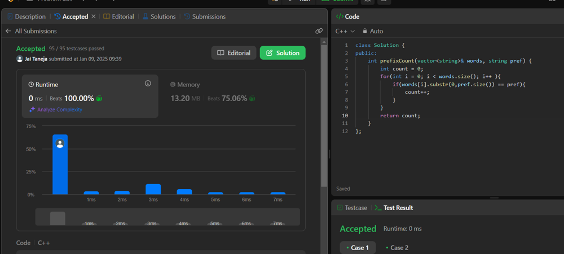Click the gray handle in the range selector

(58, 218)
